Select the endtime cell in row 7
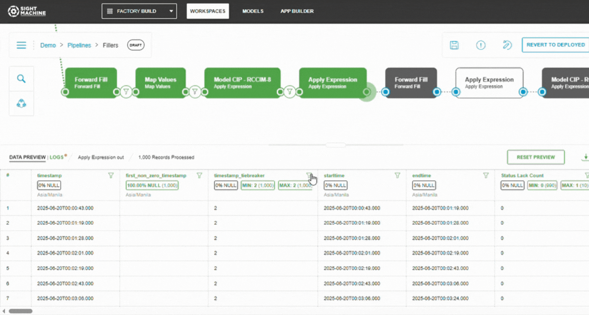The image size is (589, 315). (450, 299)
